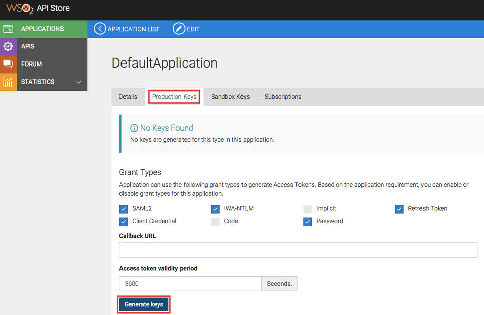Click the APIs gear icon

[8, 46]
